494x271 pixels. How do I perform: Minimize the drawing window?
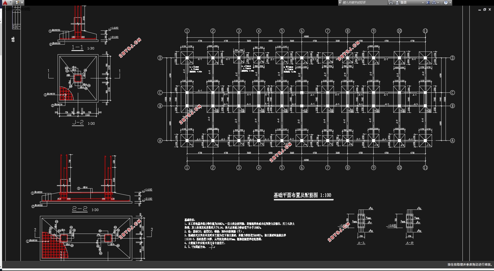[479, 9]
